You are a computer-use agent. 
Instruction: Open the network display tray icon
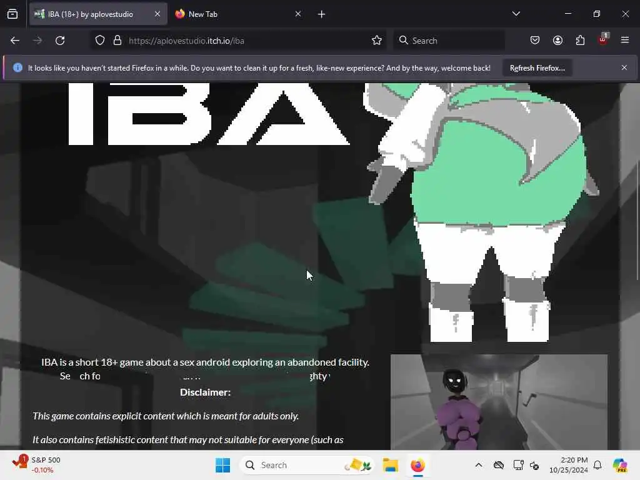click(x=518, y=465)
